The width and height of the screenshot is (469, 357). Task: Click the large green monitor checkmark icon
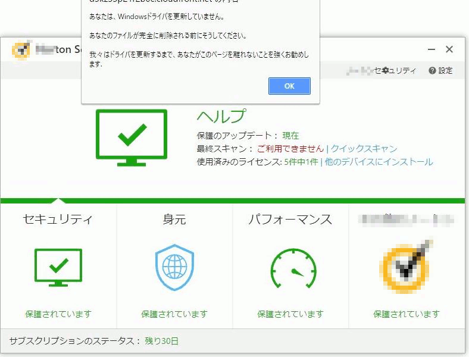coord(132,137)
